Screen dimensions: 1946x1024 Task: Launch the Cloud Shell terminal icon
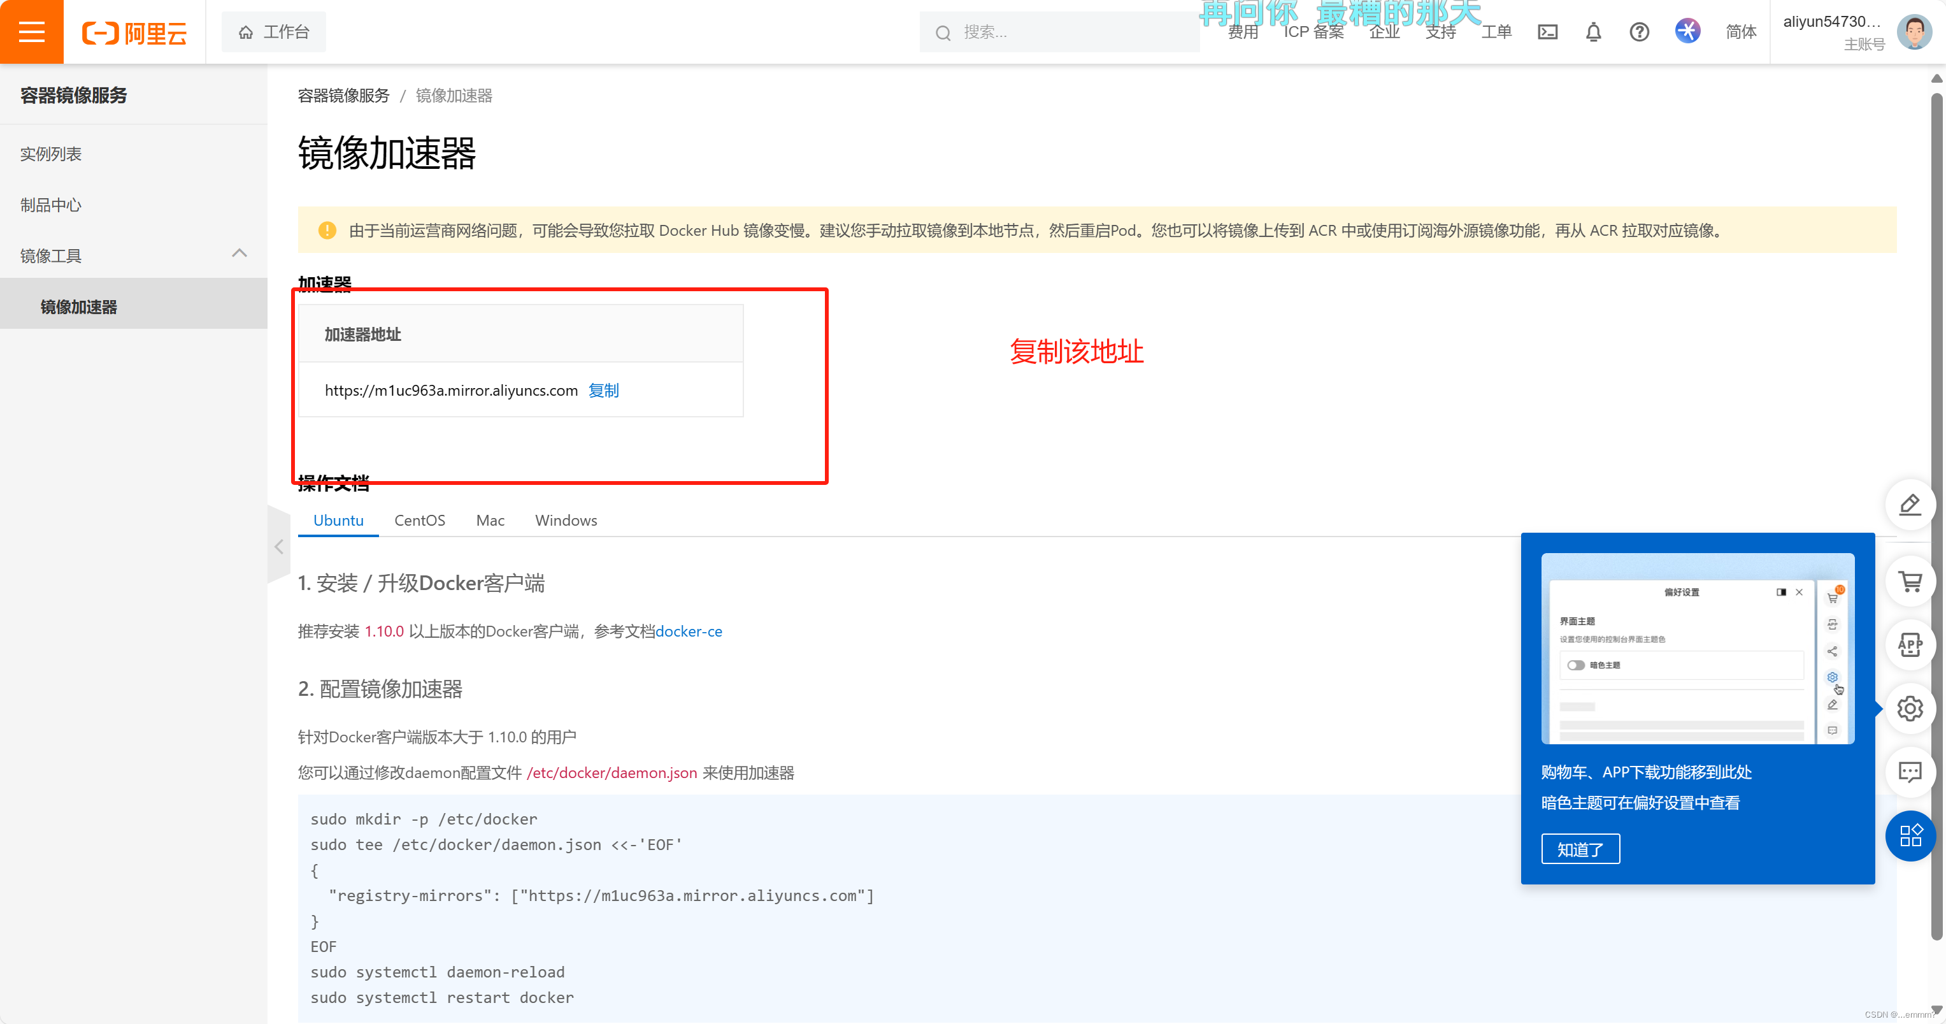click(x=1547, y=32)
